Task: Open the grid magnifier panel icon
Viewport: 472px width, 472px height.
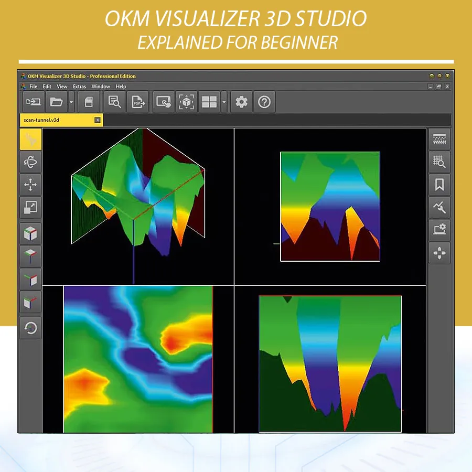Action: (439, 162)
